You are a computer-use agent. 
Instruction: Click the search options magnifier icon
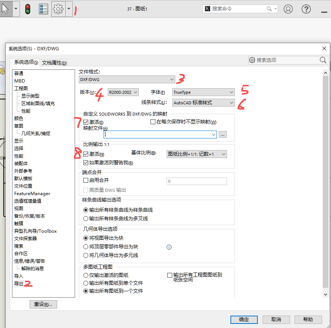[x=323, y=60]
